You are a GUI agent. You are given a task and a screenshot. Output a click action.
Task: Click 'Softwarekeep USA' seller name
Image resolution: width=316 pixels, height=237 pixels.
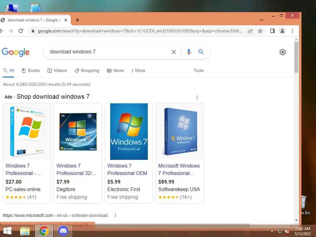[179, 189]
